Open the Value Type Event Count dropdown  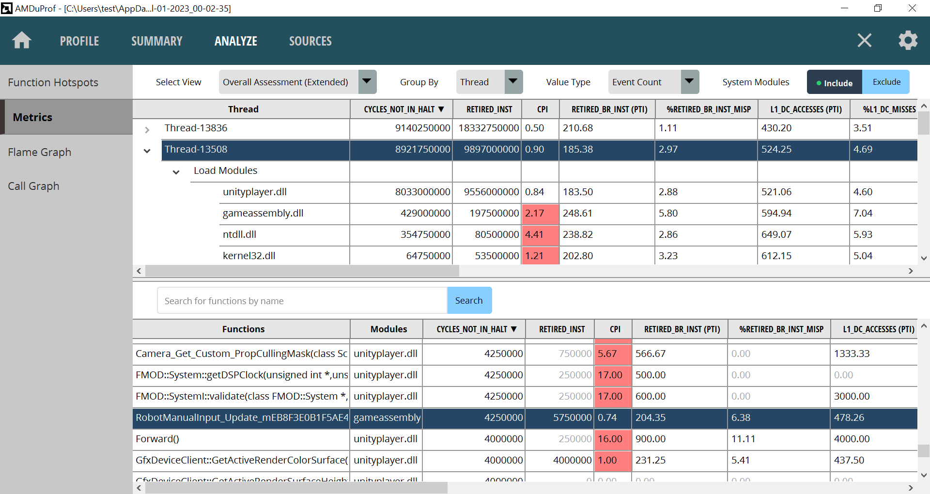pyautogui.click(x=653, y=82)
